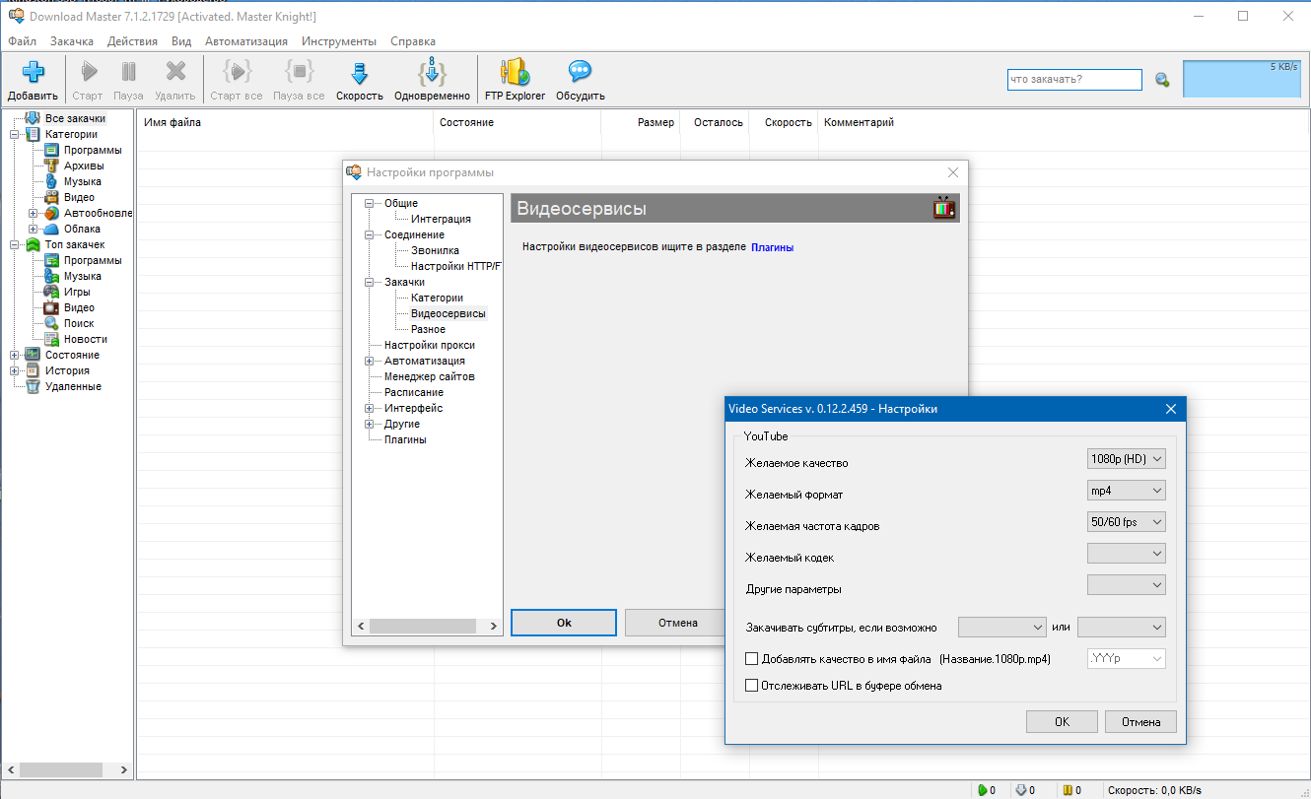This screenshot has height=799, width=1311.
Task: Select the Все закачки icon in the sidebar
Action: (33, 118)
